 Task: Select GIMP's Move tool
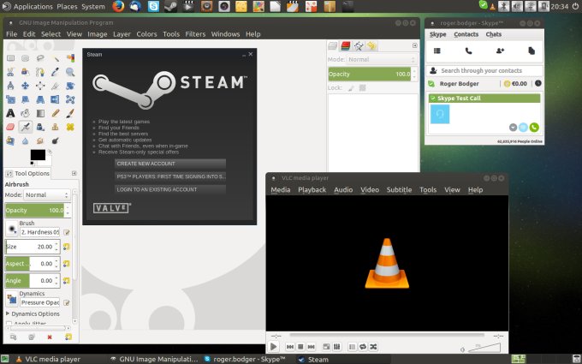coord(25,86)
